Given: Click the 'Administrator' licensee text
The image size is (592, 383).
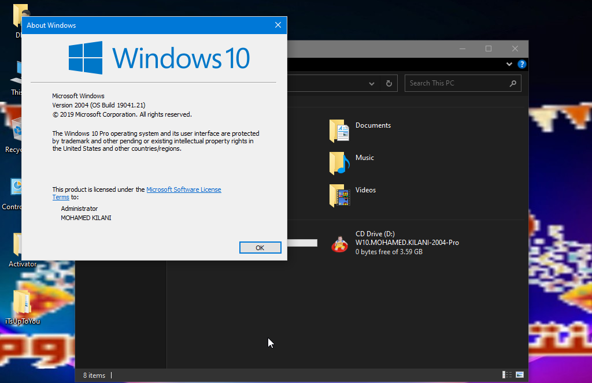Looking at the screenshot, I should pyautogui.click(x=79, y=209).
